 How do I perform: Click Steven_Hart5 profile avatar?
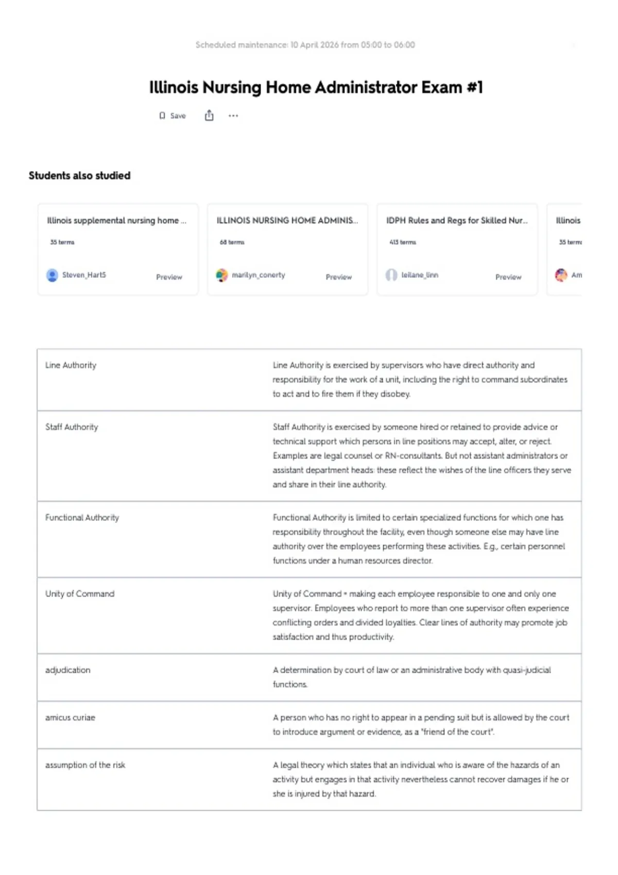(x=52, y=275)
